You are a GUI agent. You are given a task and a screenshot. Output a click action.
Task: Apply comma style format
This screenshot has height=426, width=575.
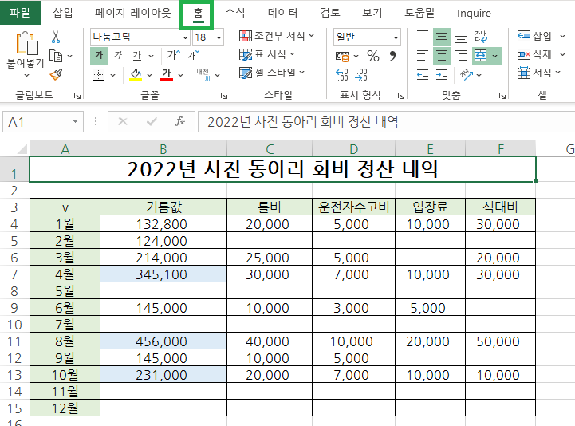click(x=392, y=56)
